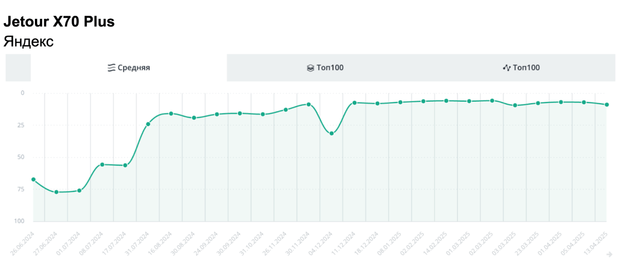Click the data point for 30.11.2024
The width and height of the screenshot is (617, 276).
(308, 104)
